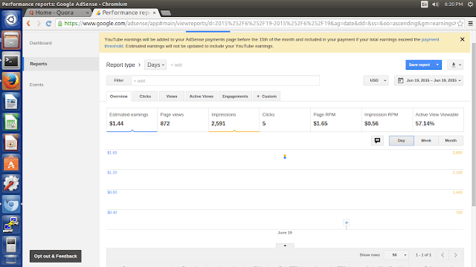
Task: Click the download report icon
Action: [455, 65]
